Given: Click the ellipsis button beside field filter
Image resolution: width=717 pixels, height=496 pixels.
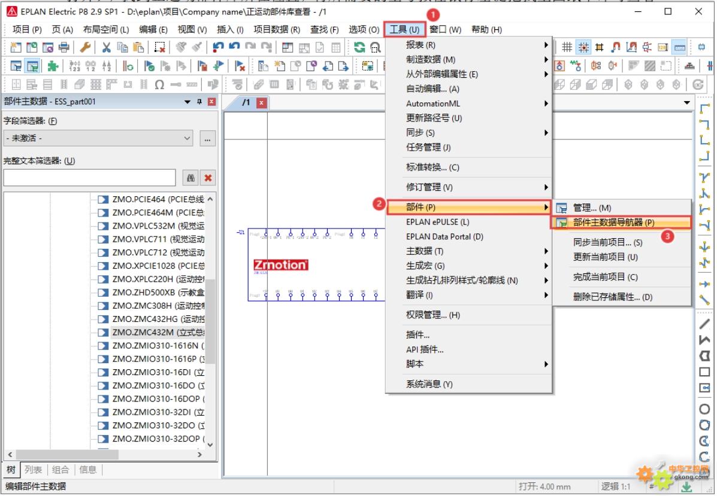Looking at the screenshot, I should 208,138.
